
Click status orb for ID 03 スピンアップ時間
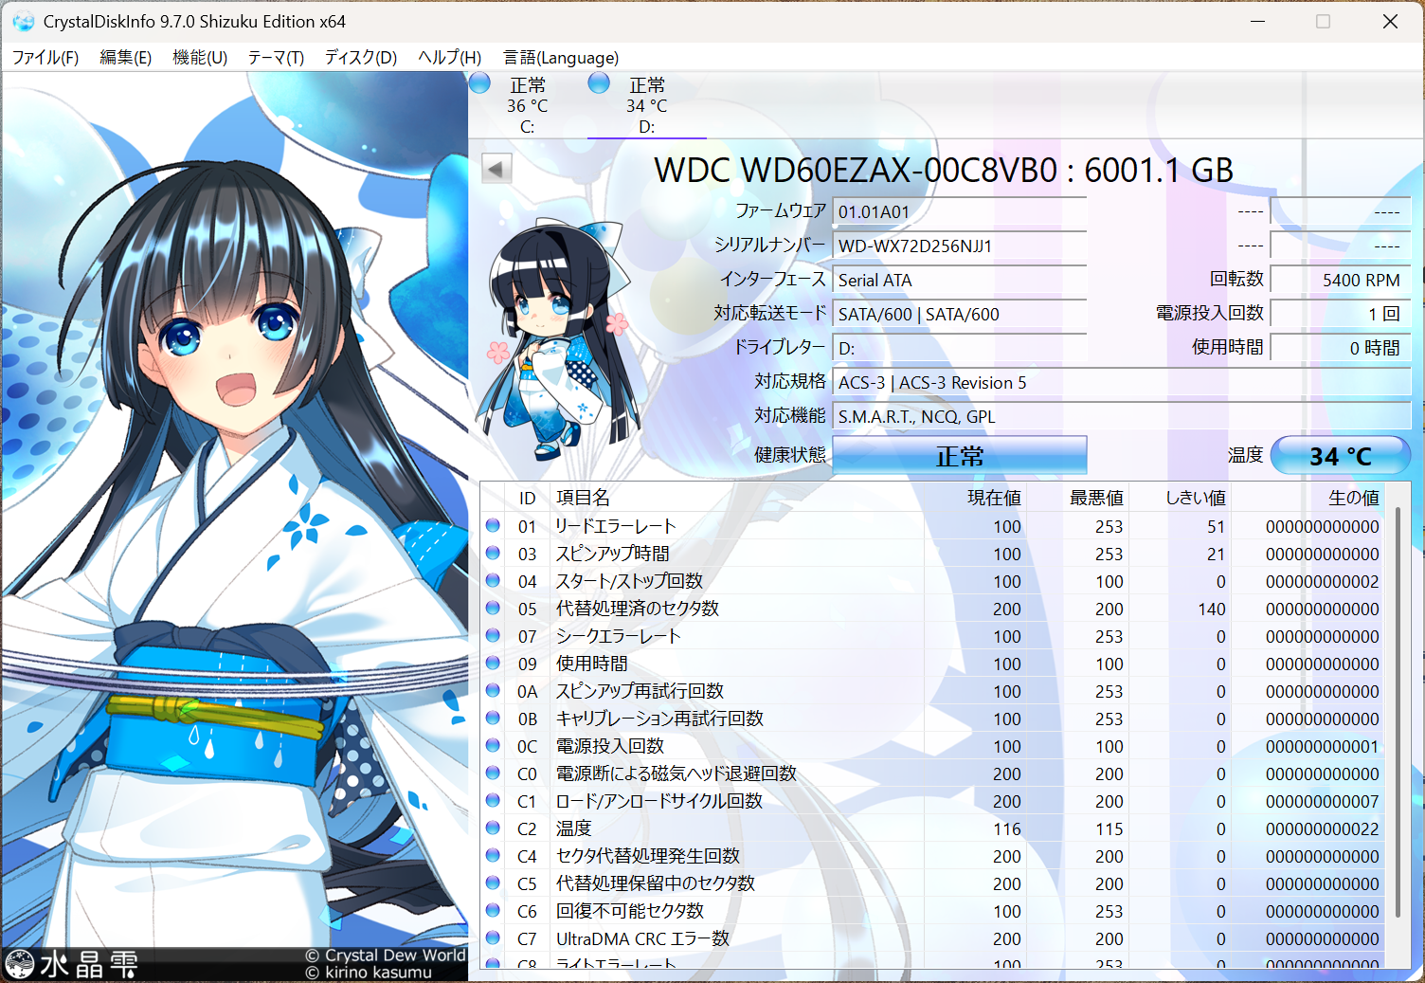point(493,553)
